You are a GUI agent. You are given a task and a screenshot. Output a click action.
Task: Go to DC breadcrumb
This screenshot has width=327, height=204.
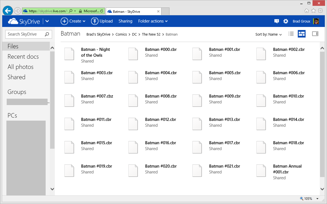click(x=134, y=34)
